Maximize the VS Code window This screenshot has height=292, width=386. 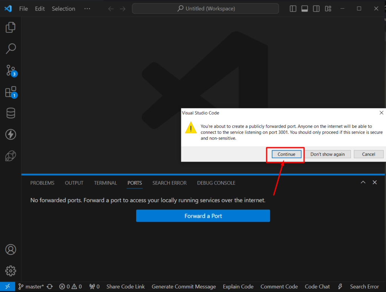pos(359,9)
